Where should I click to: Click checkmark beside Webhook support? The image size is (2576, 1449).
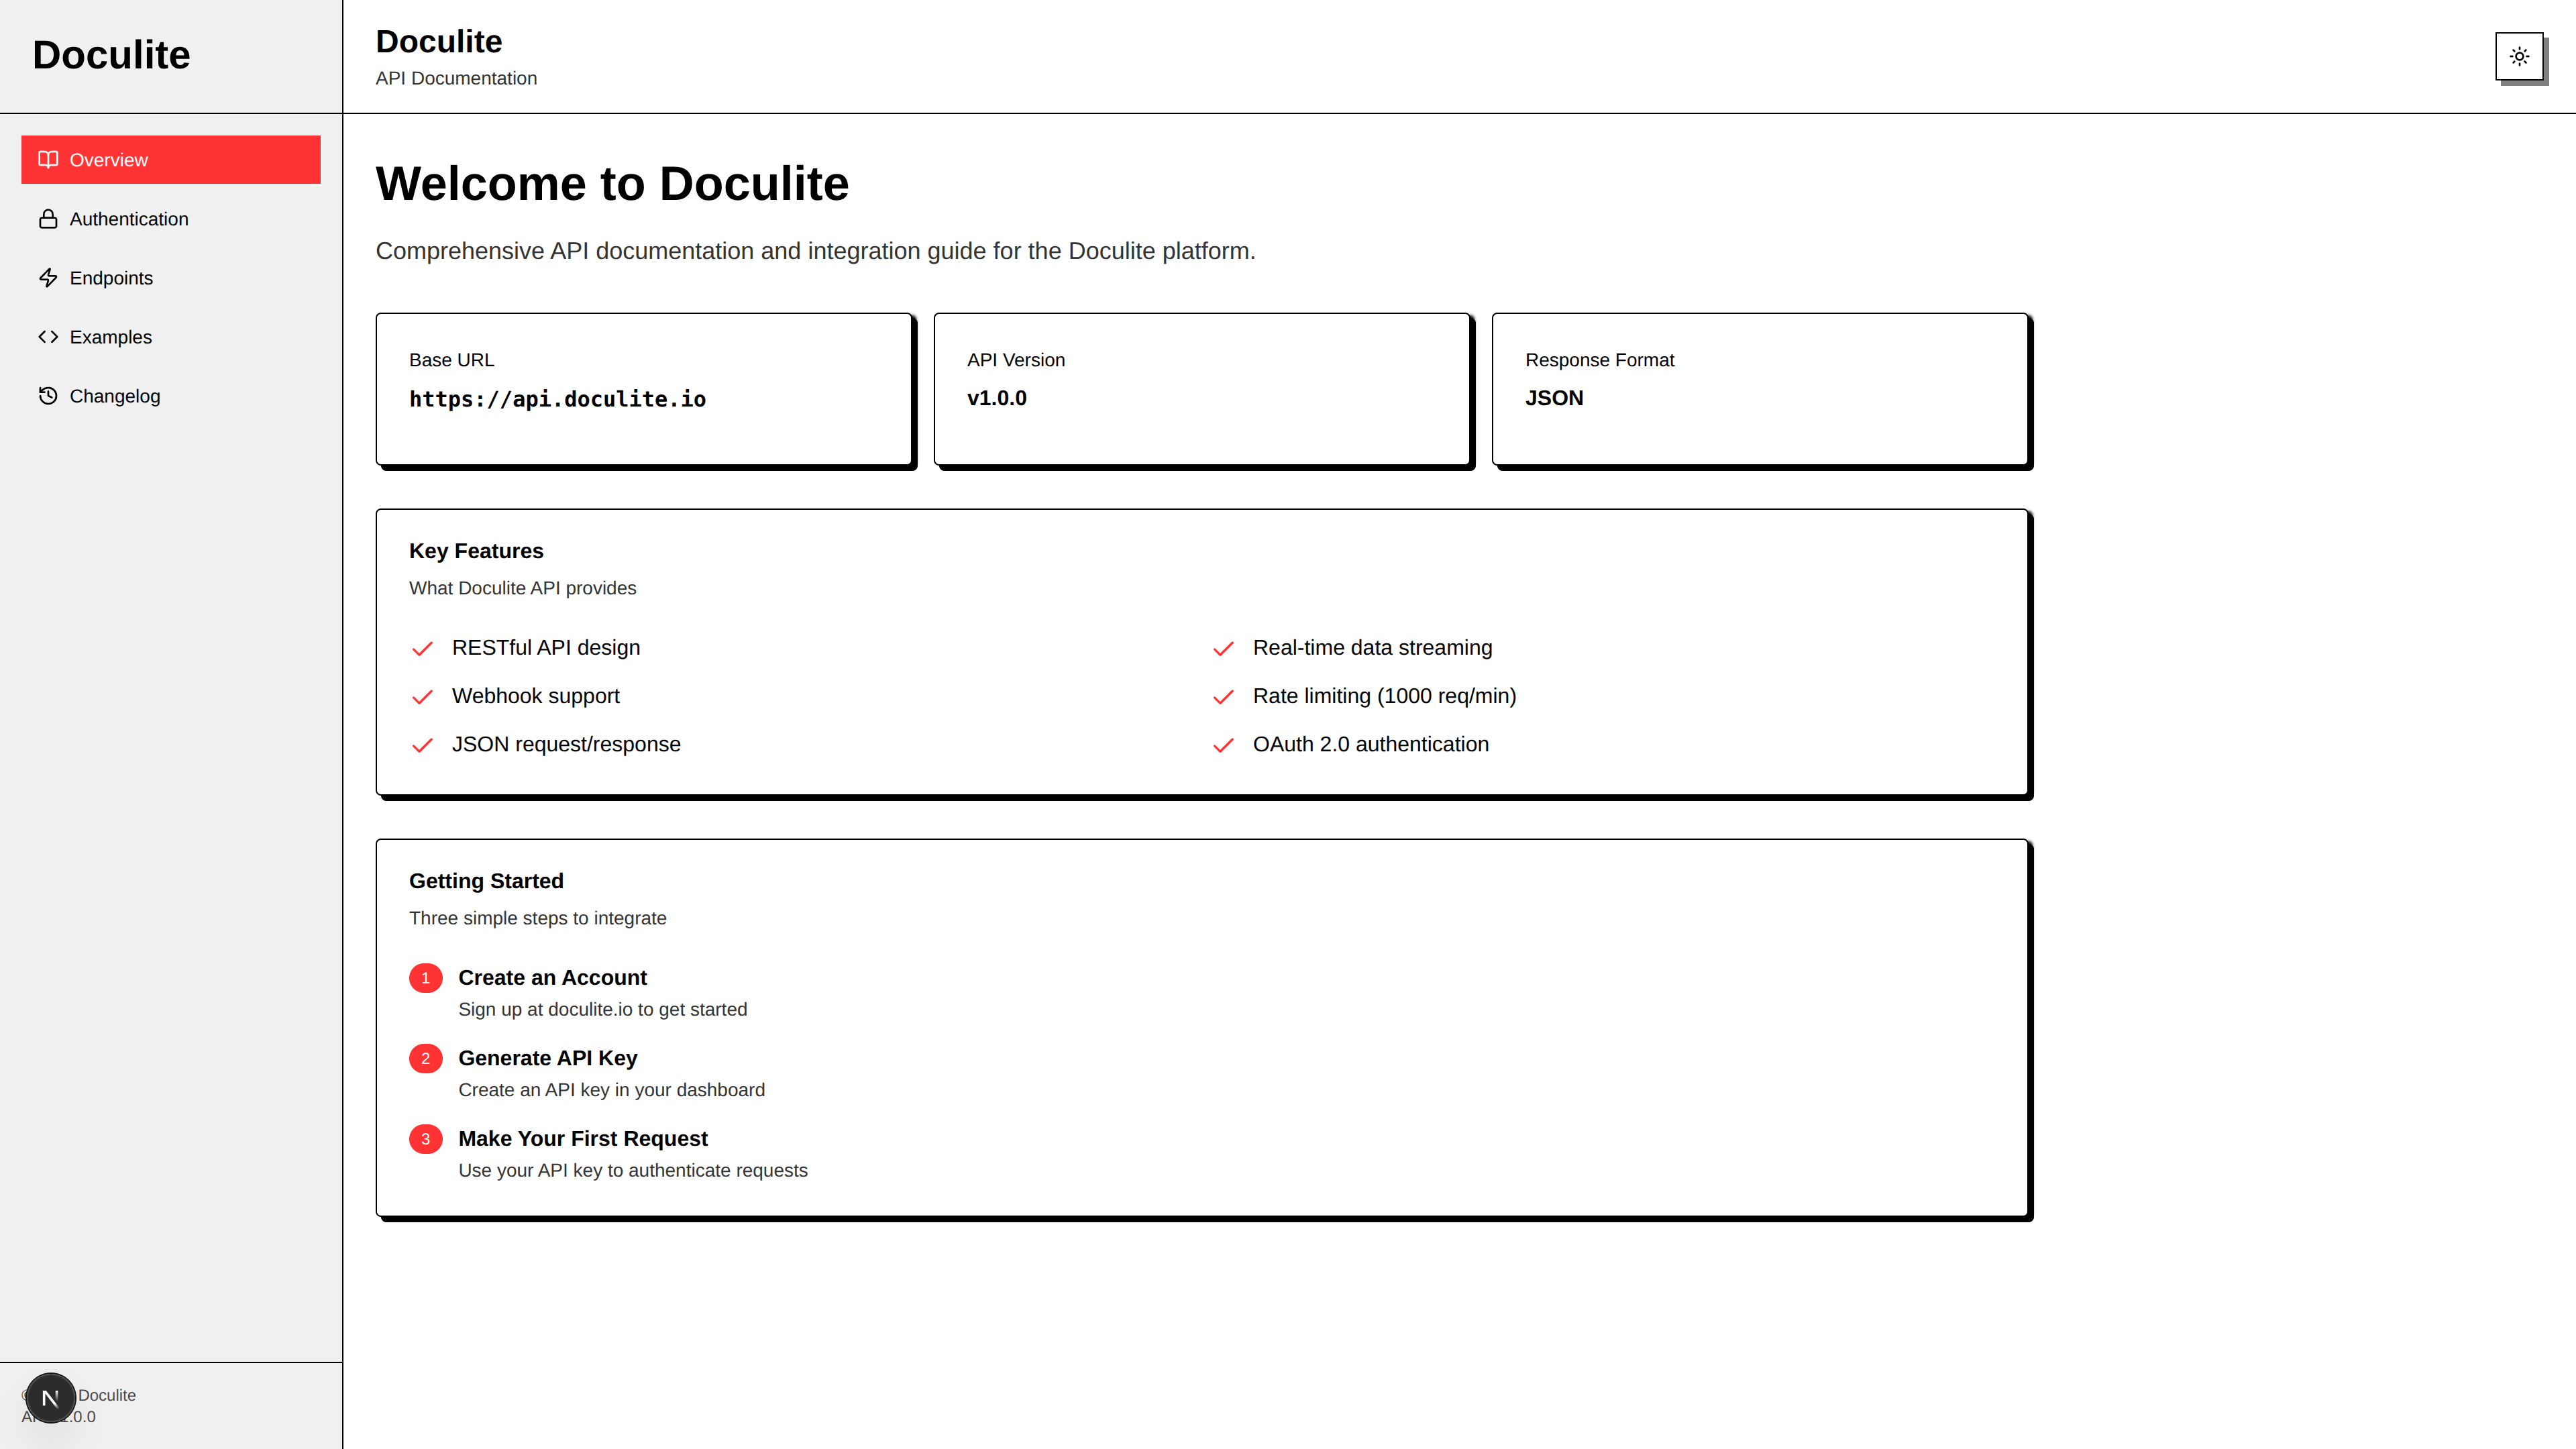(422, 697)
